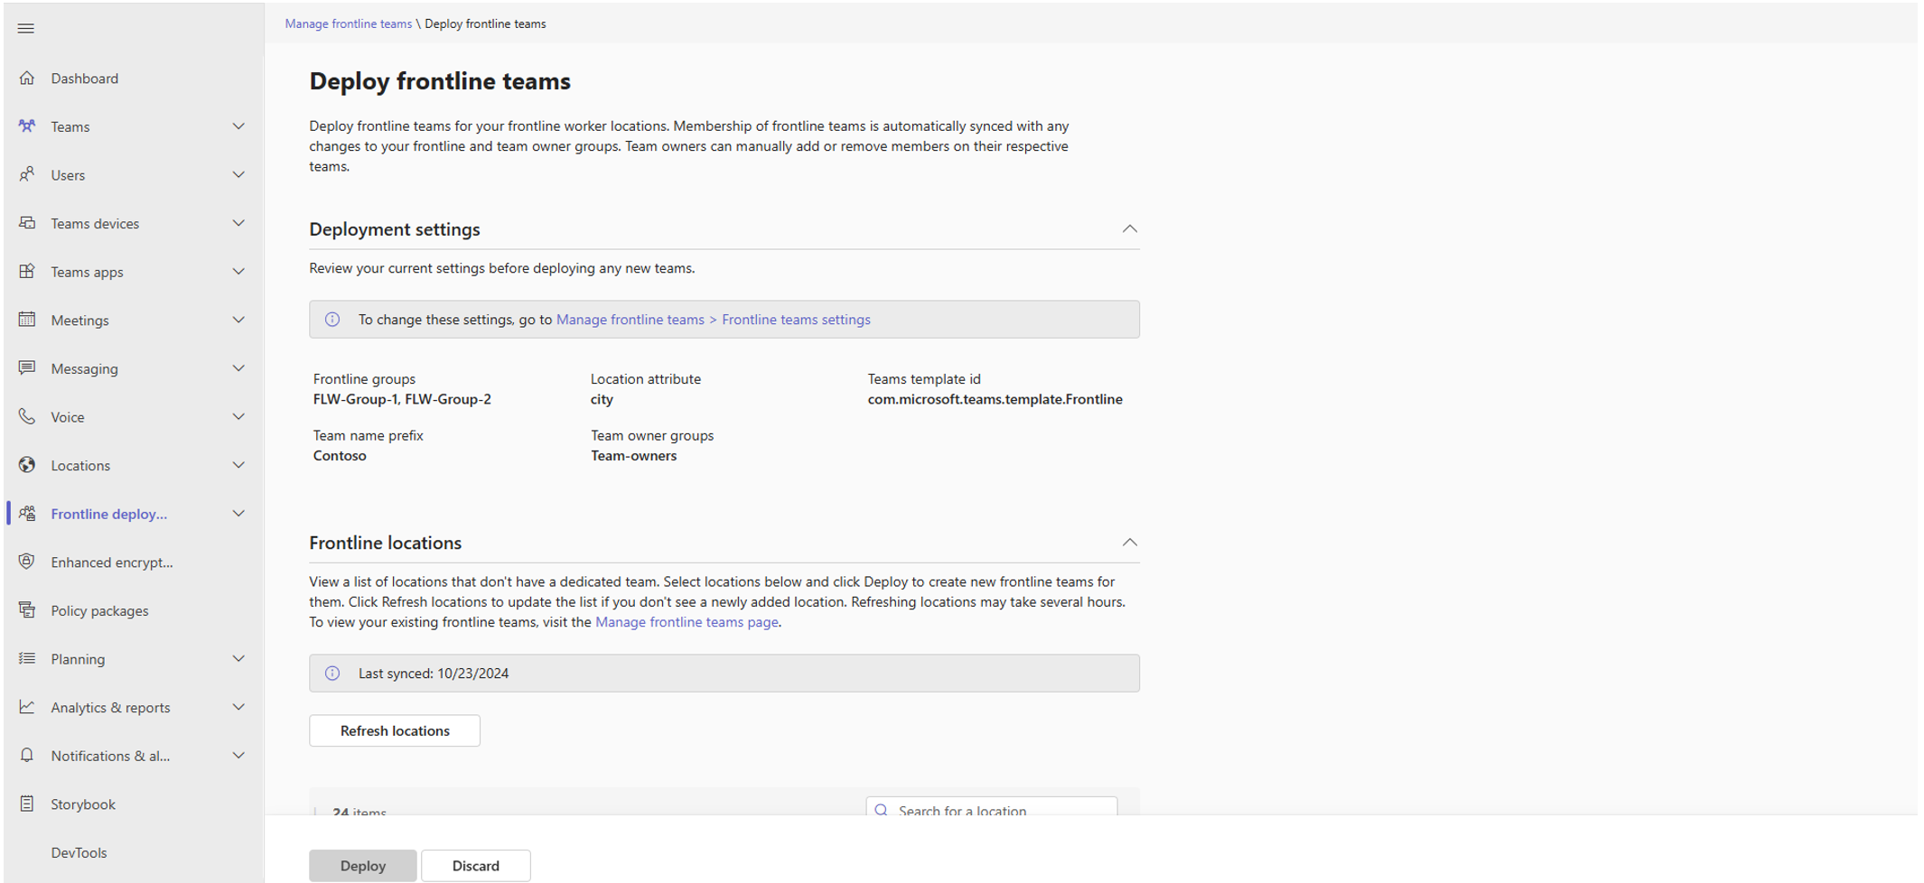Expand the Messaging menu chevron
The height and width of the screenshot is (883, 1924).
238,368
